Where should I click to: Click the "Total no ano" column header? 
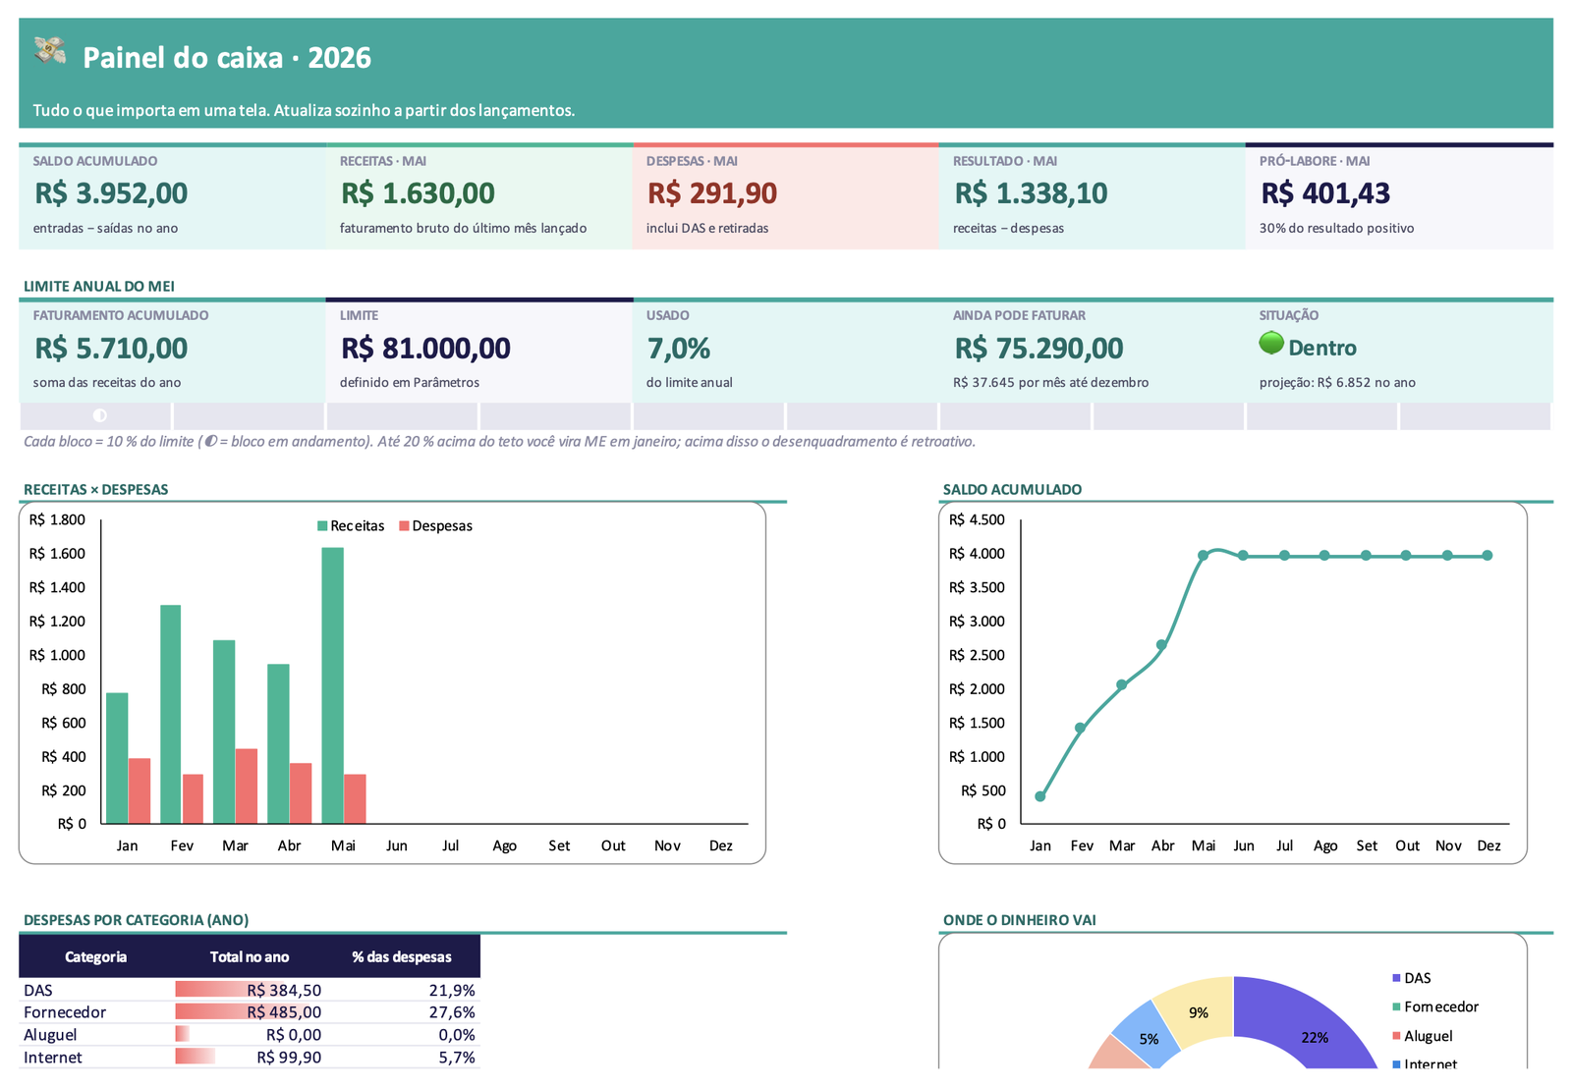[x=250, y=956]
